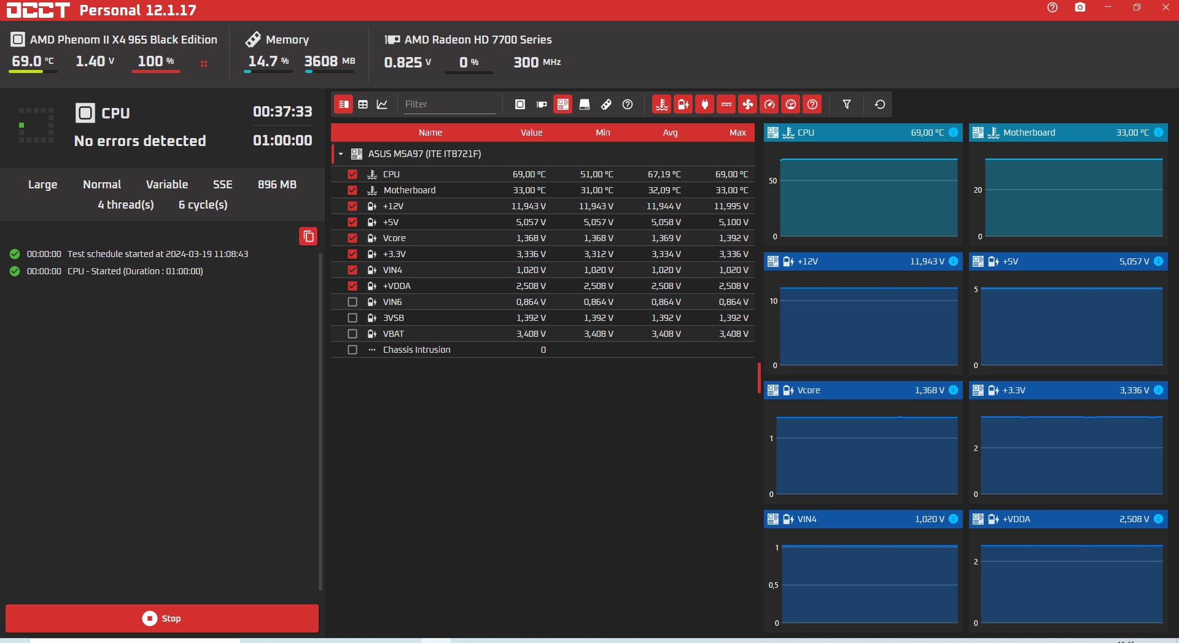Open info for the Vcore graph
1179x643 pixels.
[954, 390]
